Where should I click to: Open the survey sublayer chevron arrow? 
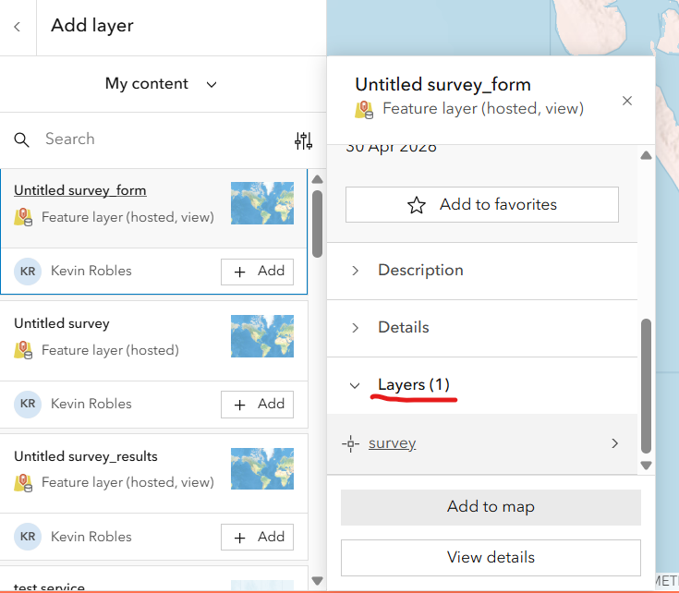615,443
